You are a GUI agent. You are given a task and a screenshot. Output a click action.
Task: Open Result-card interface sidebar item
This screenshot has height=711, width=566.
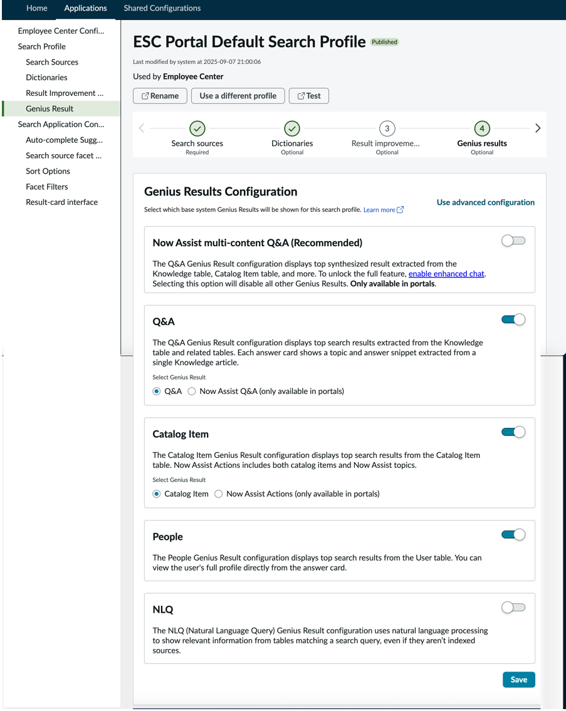pyautogui.click(x=61, y=202)
